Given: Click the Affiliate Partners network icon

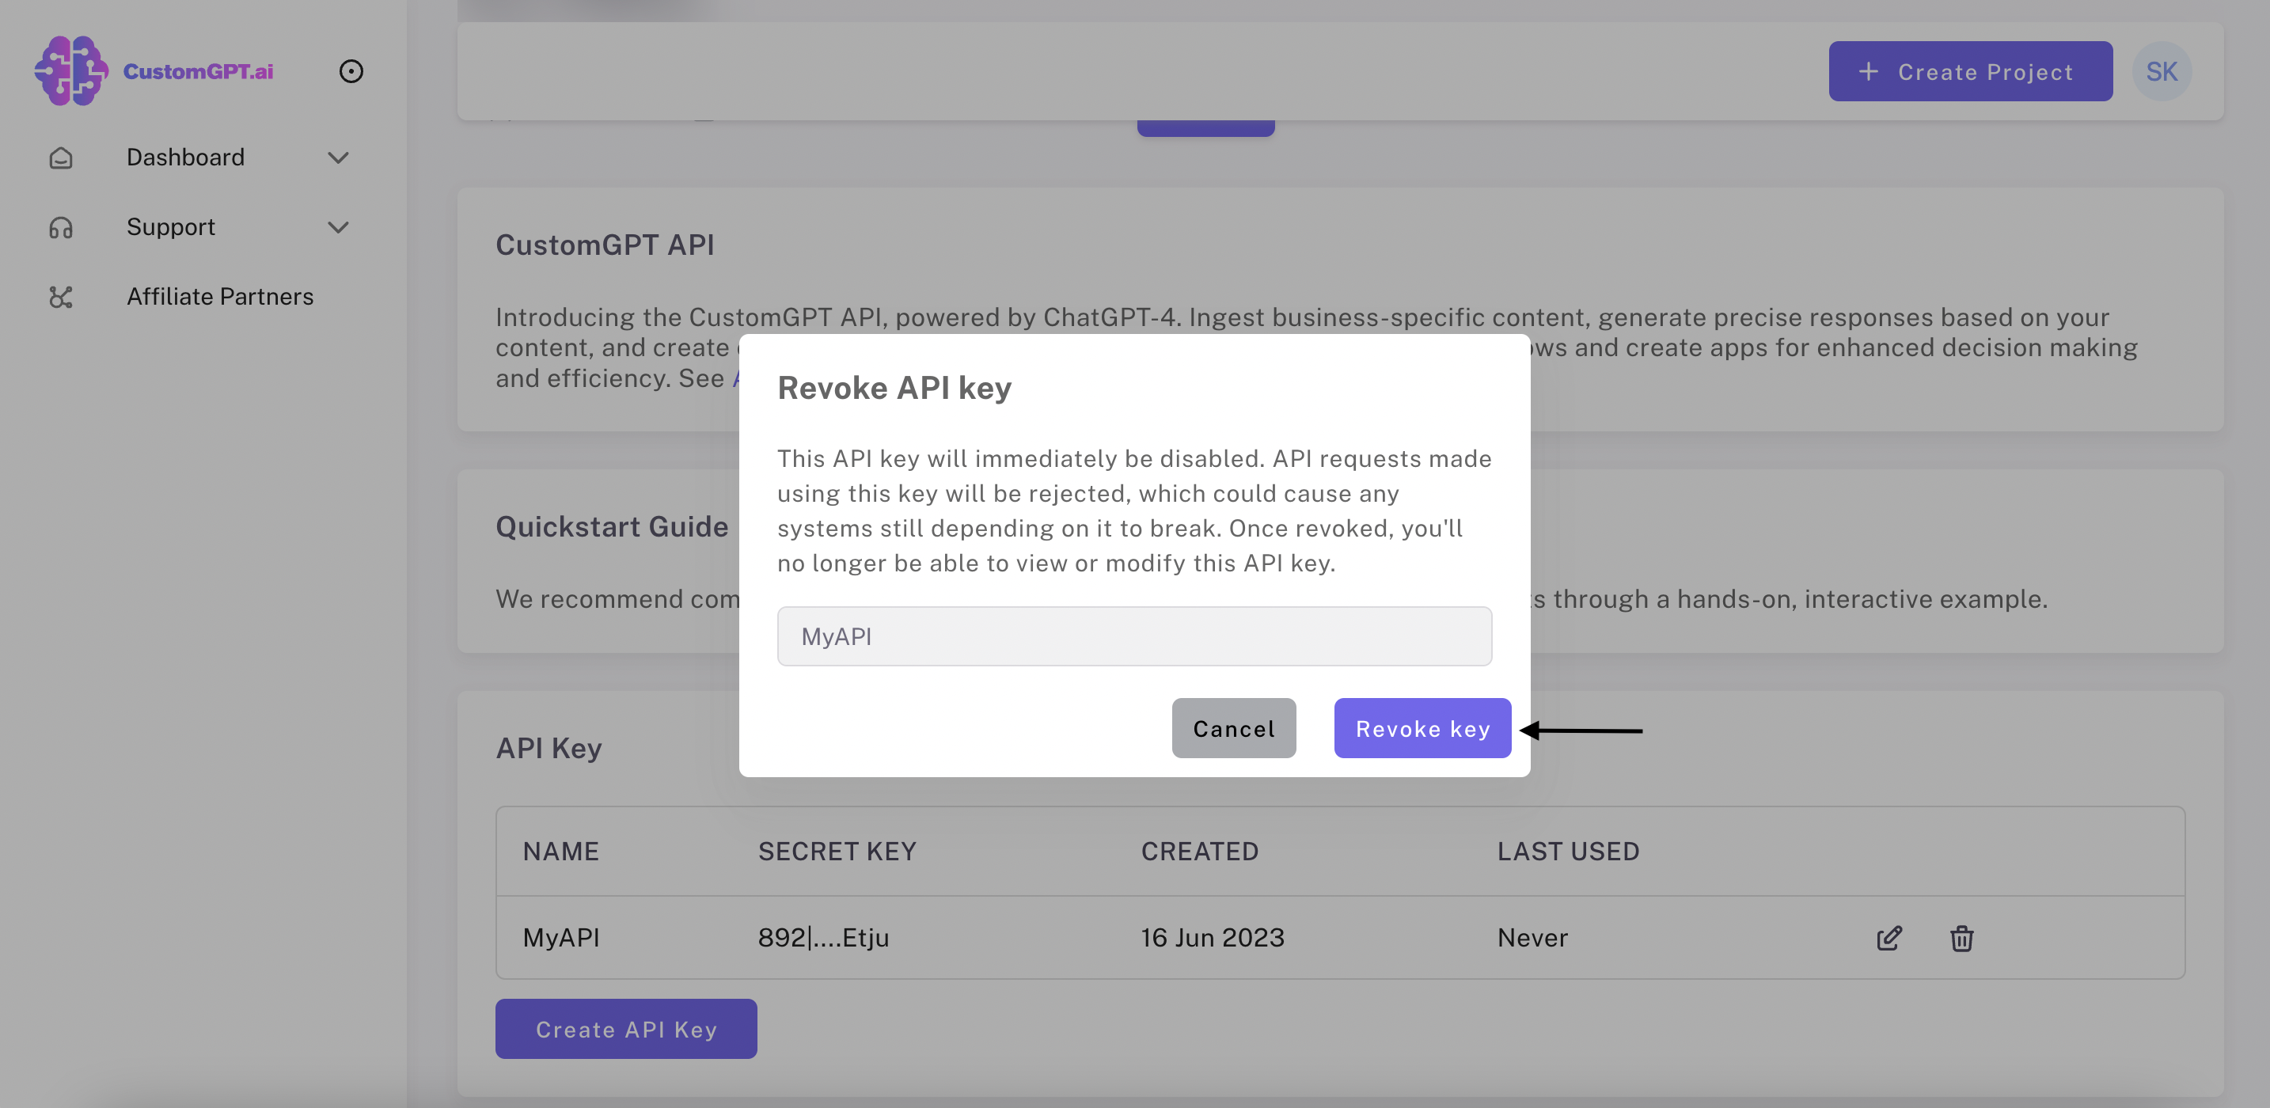Looking at the screenshot, I should click(x=61, y=297).
